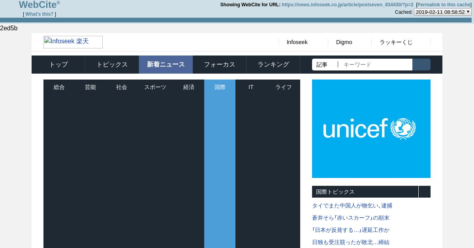Click the button beside 国際トピックス header
The height and width of the screenshot is (248, 474).
[425, 192]
